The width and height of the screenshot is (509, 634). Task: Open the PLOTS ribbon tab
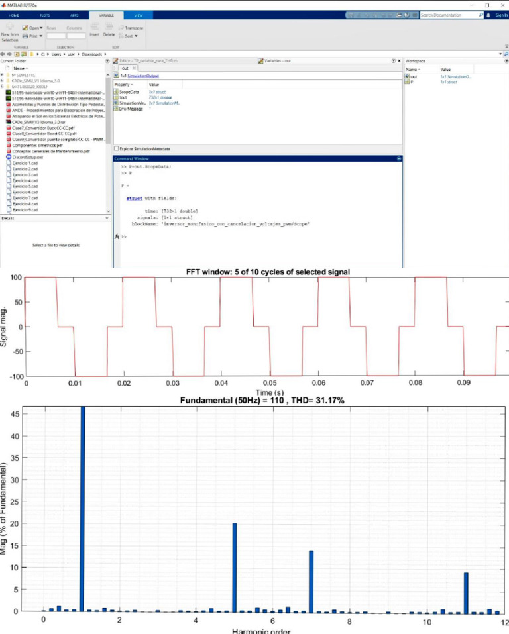(x=44, y=14)
